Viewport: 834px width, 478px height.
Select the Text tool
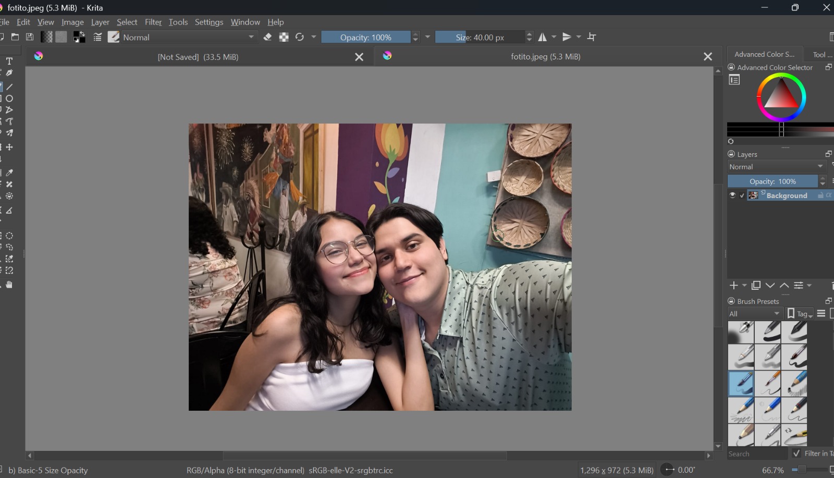pos(9,62)
